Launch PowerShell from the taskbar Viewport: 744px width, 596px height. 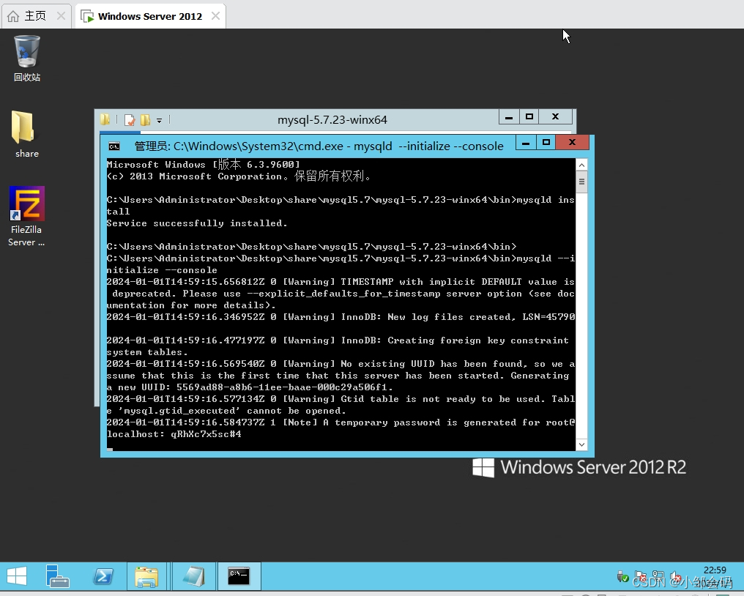[x=103, y=576]
